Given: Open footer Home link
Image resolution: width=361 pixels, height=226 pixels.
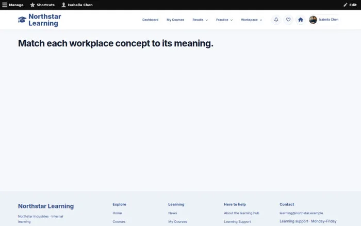Looking at the screenshot, I should [117, 213].
